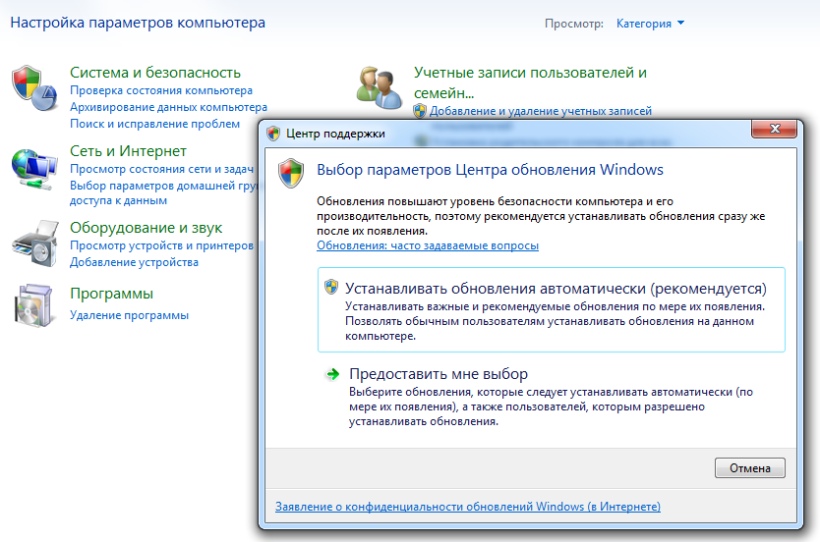Click 'Настройка параметров компьютера' heading
Image resolution: width=820 pixels, height=542 pixels.
click(138, 23)
